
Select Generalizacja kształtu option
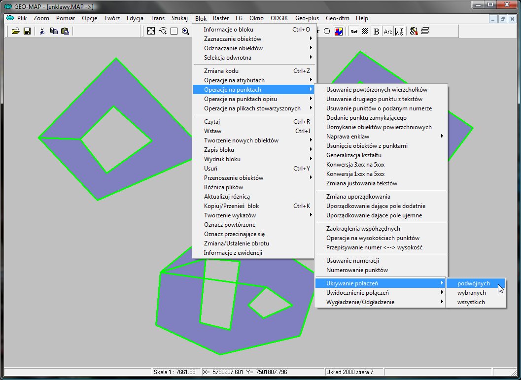point(381,155)
